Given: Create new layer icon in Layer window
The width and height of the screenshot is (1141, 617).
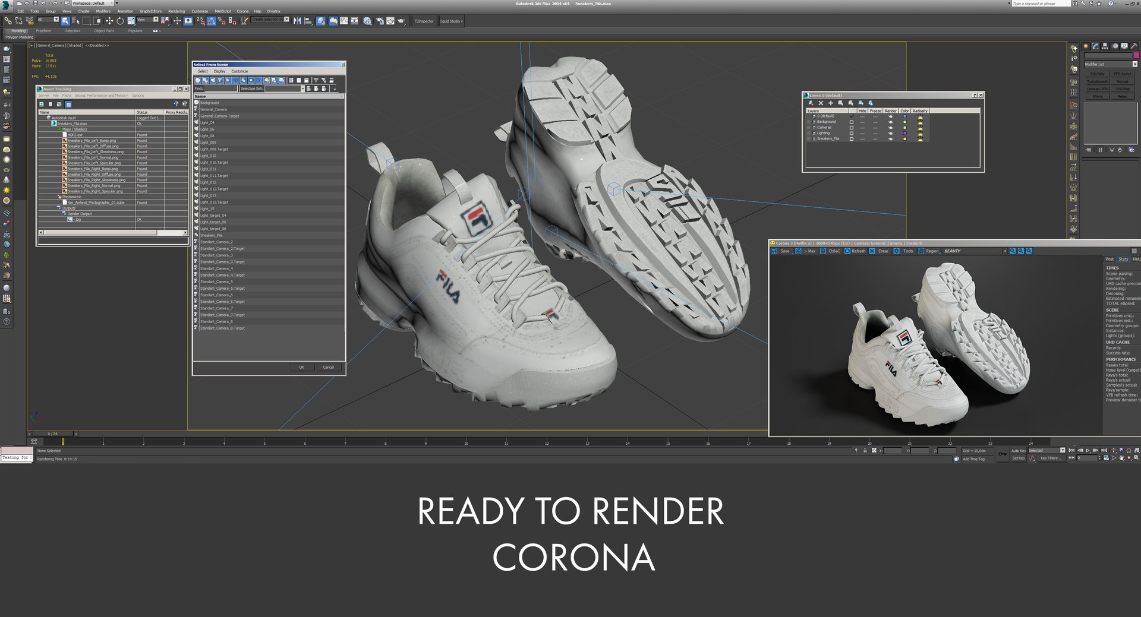Looking at the screenshot, I should [811, 103].
